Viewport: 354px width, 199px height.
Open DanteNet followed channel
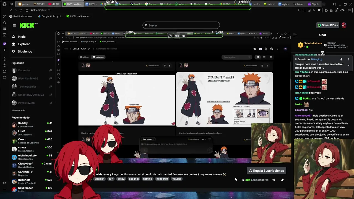[32, 70]
